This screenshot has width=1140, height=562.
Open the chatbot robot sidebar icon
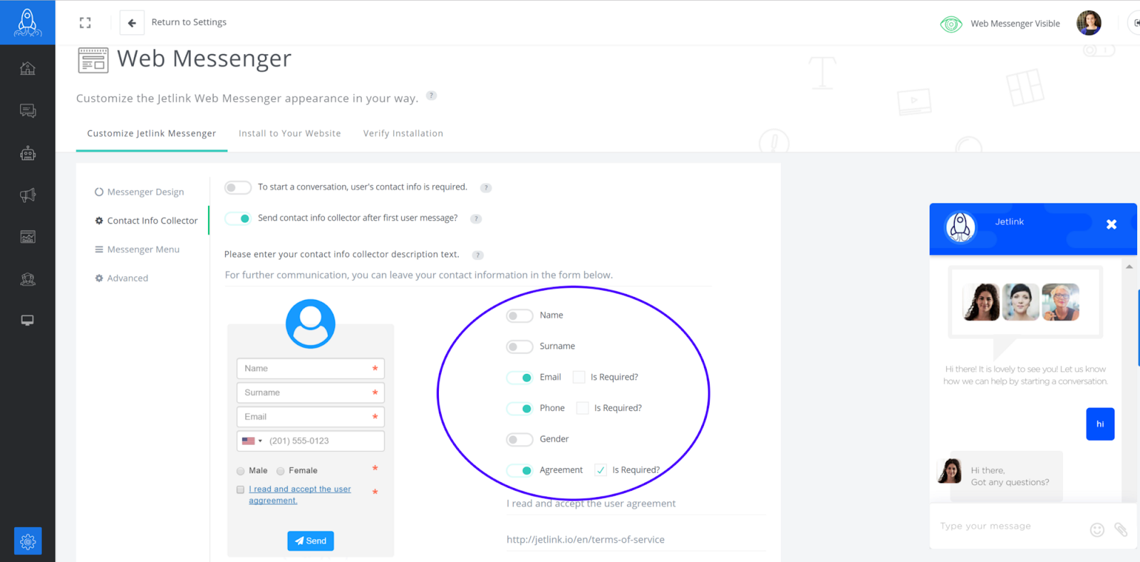[x=27, y=152]
